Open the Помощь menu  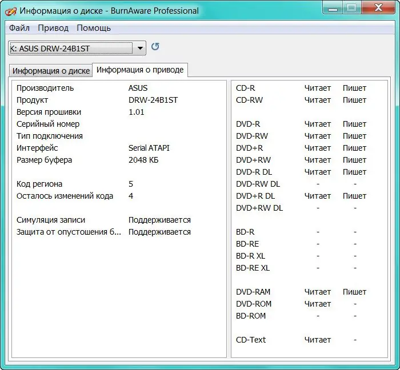pyautogui.click(x=94, y=28)
